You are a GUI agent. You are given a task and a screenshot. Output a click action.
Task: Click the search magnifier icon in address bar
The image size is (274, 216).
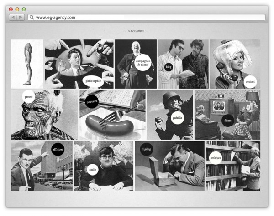point(32,17)
